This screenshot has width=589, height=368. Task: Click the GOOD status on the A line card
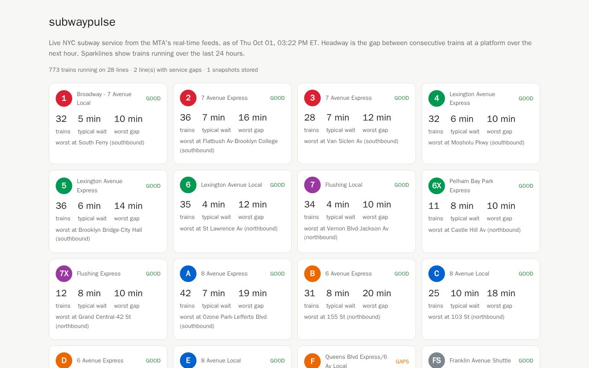[x=277, y=274]
